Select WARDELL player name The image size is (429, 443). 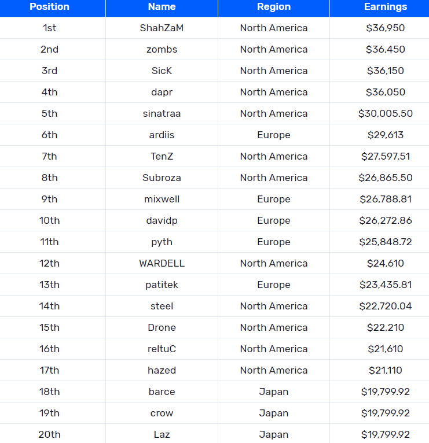[162, 263]
